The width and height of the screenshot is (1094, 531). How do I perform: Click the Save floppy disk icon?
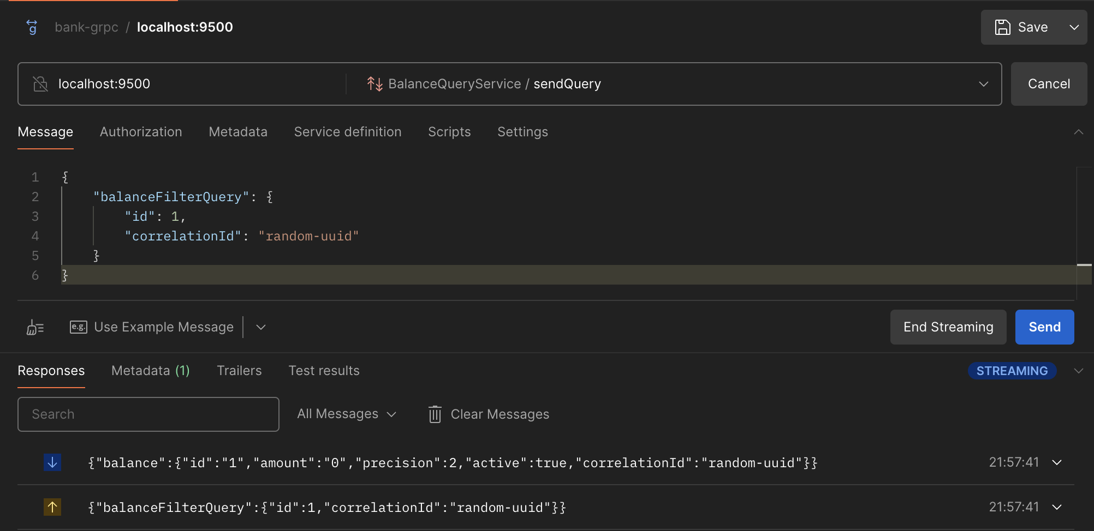click(x=1002, y=27)
